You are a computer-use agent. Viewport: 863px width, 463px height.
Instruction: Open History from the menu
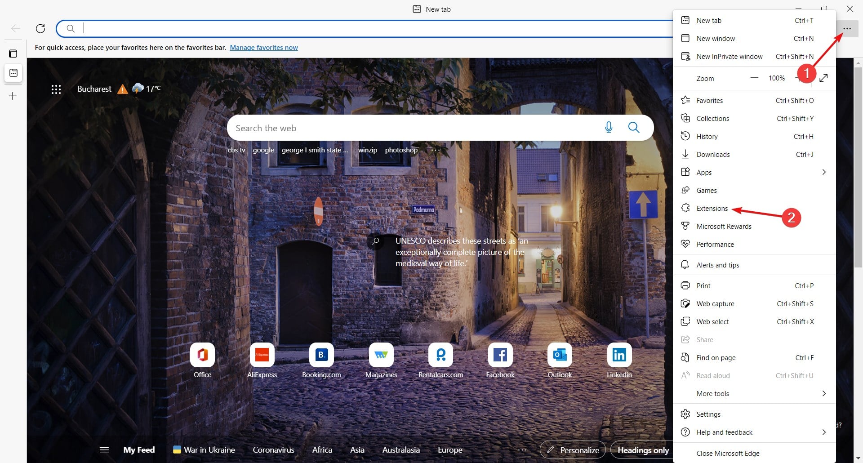point(754,136)
